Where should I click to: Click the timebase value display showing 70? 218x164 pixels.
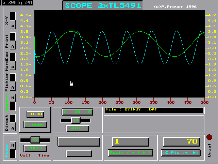(x=181, y=141)
